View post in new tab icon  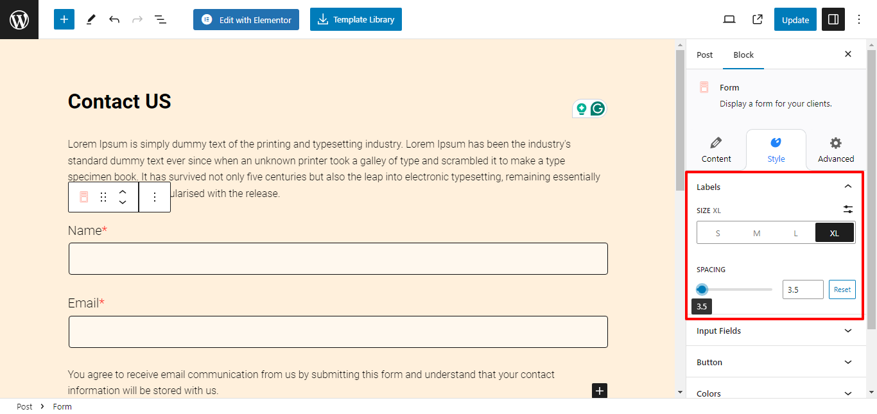(x=758, y=19)
